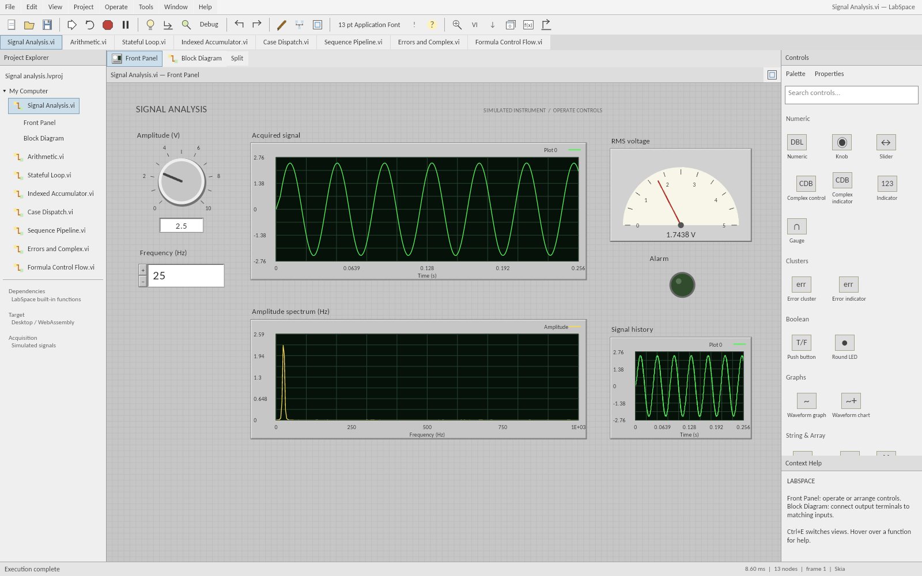Open the File menu
Viewport: 922px width, 576px height.
coord(10,7)
